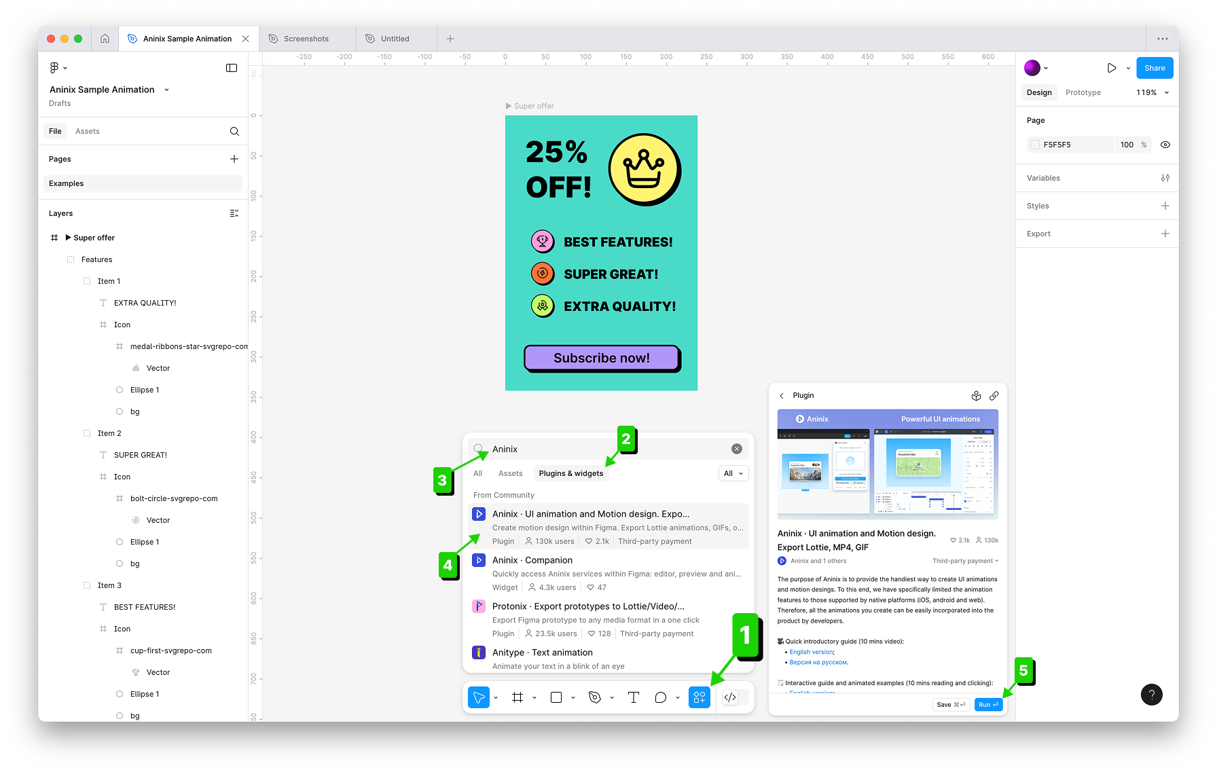Open Third-party payment dropdown in plugin panel
Viewport: 1217px width, 772px height.
point(965,561)
